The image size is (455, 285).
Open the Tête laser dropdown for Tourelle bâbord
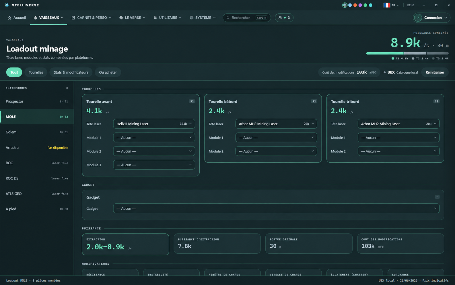(276, 124)
